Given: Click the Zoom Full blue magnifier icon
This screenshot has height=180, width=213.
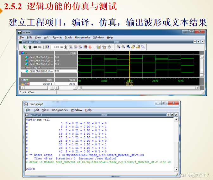Looking at the screenshot, I should tap(128, 47).
